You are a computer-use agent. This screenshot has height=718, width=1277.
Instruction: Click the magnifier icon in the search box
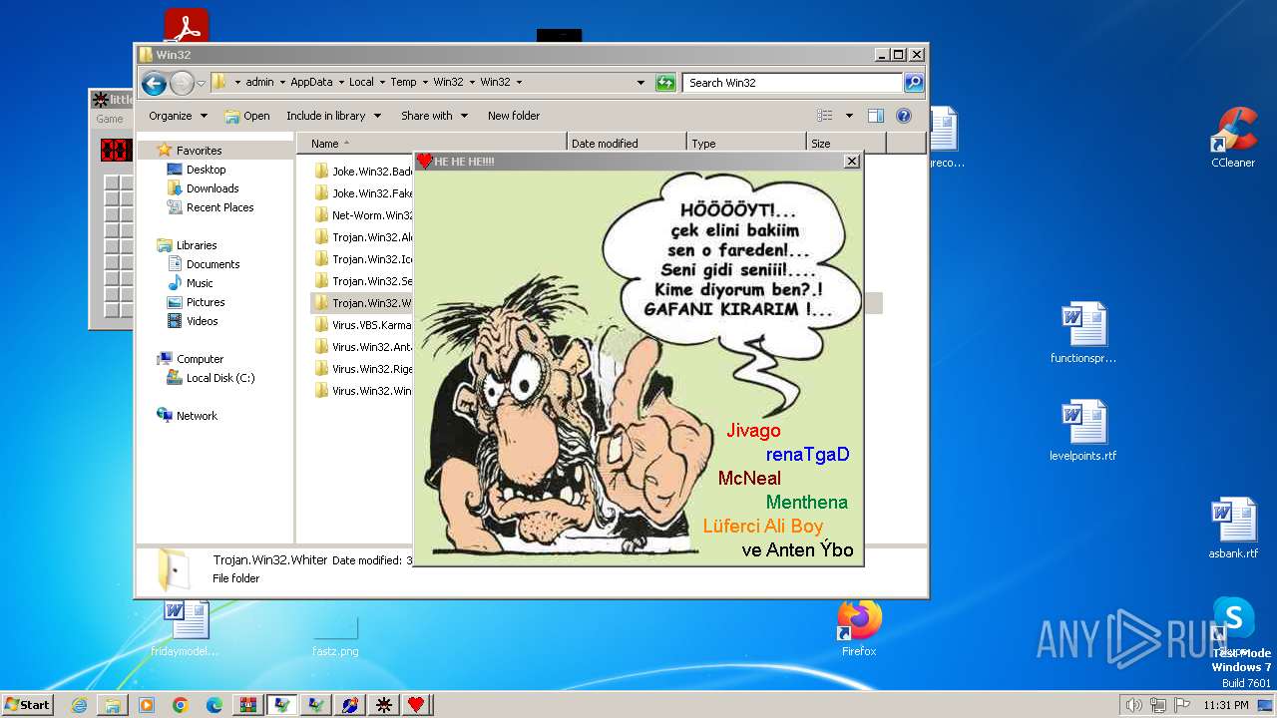(x=913, y=83)
